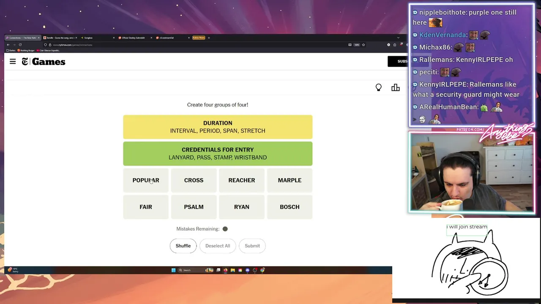Screen dimensions: 541x304
Task: Click the Windows Start button
Action: point(173,270)
